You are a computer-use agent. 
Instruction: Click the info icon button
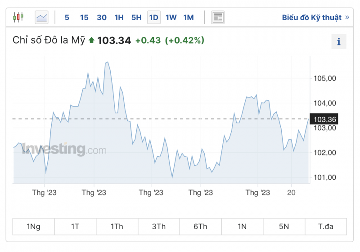(339, 42)
